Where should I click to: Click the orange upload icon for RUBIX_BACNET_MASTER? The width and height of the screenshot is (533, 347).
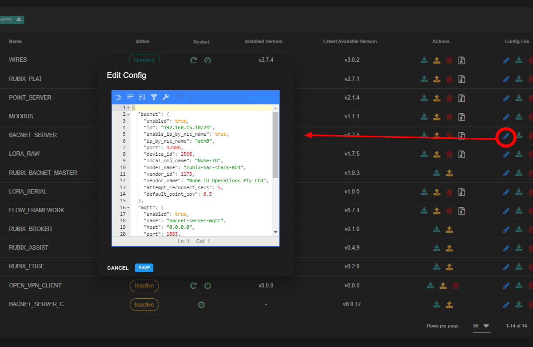[449, 173]
